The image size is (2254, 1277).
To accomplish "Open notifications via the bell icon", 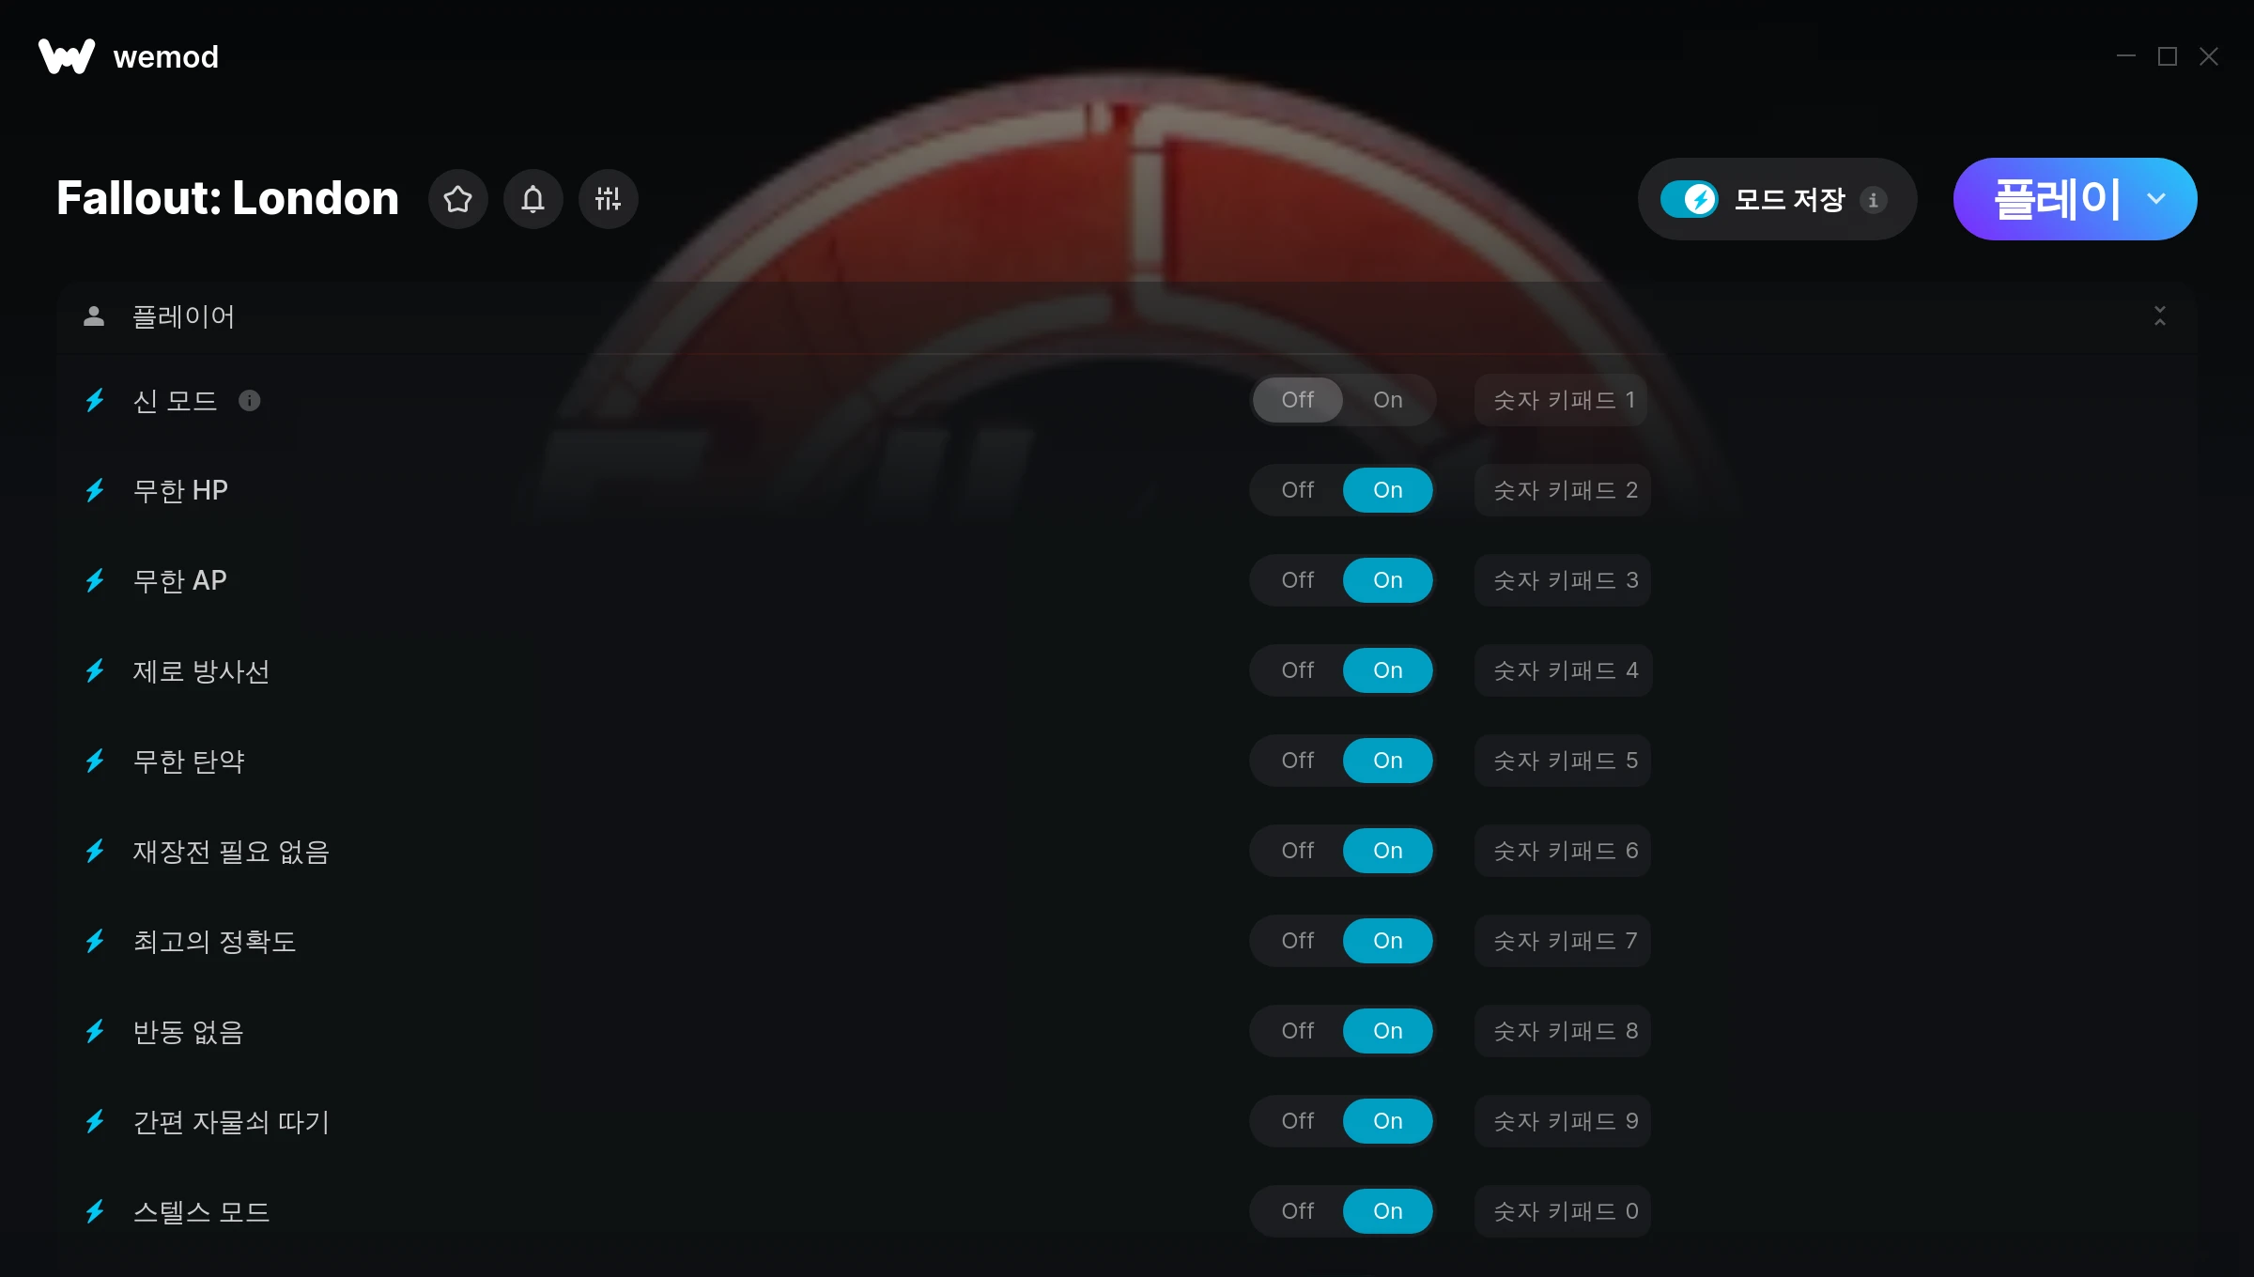I will tap(533, 199).
